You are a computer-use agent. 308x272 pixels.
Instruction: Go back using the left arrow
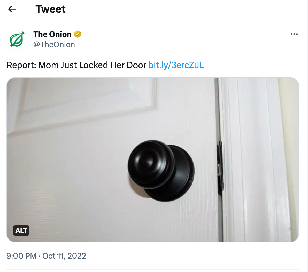(12, 9)
